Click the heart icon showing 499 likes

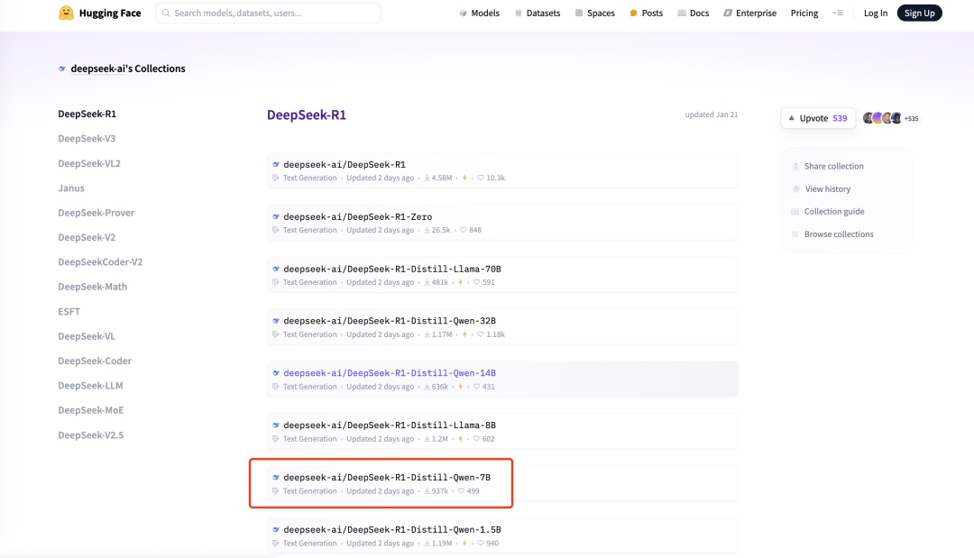pos(461,491)
